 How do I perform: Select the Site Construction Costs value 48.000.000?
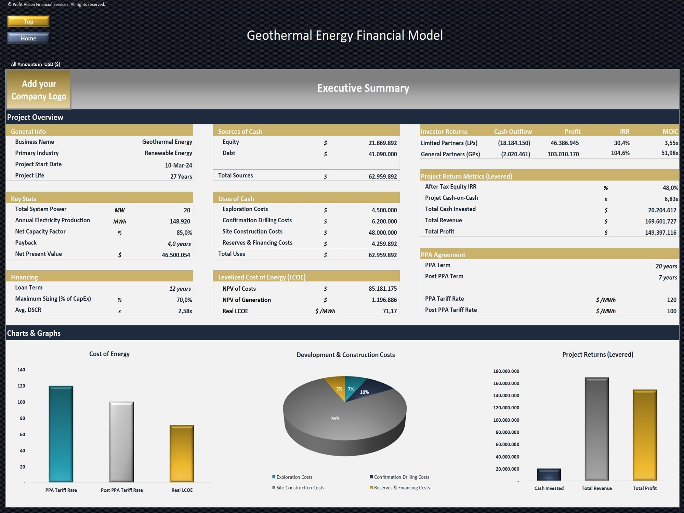point(383,233)
